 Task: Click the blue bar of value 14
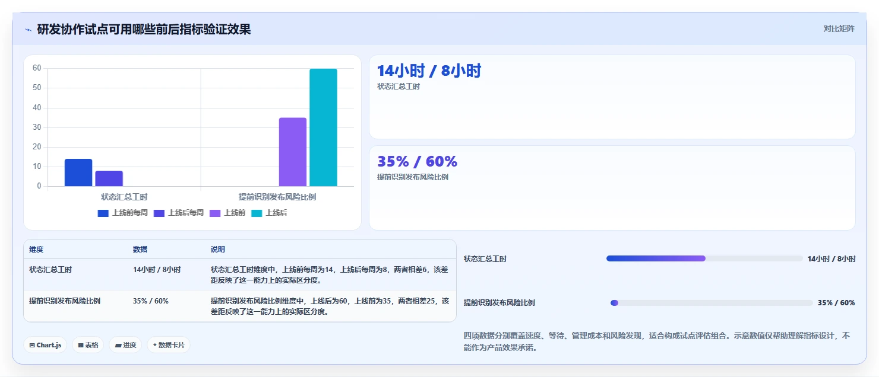(x=78, y=172)
